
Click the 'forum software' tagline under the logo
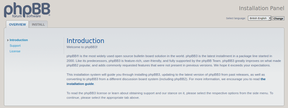(x=27, y=16)
